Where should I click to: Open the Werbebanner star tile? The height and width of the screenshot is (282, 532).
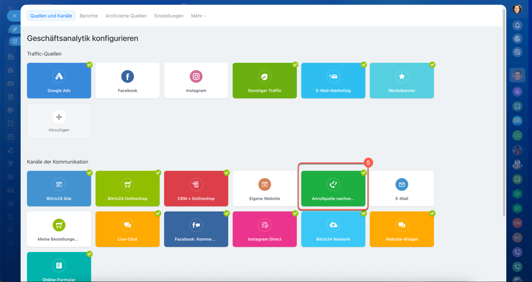tap(401, 81)
